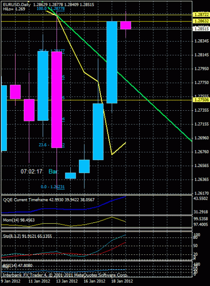Click the tallest magenta candle body
The image size is (210, 286).
pyautogui.click(x=57, y=99)
